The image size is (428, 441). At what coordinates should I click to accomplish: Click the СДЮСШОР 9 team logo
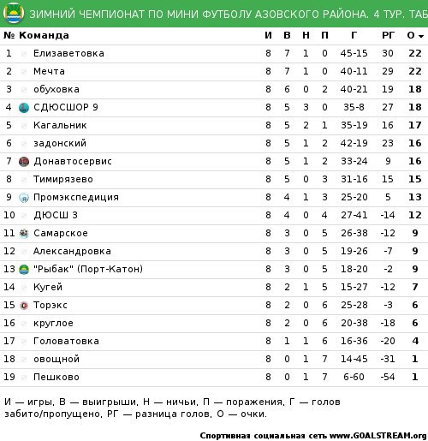pos(24,108)
